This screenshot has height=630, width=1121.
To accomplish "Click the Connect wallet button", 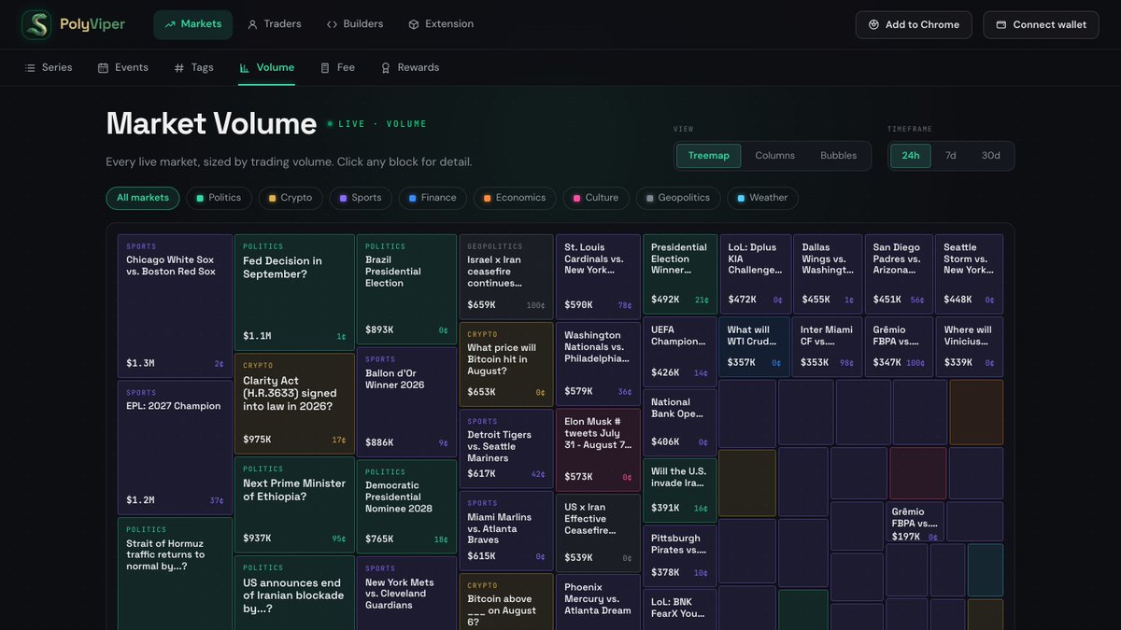I will click(1041, 25).
